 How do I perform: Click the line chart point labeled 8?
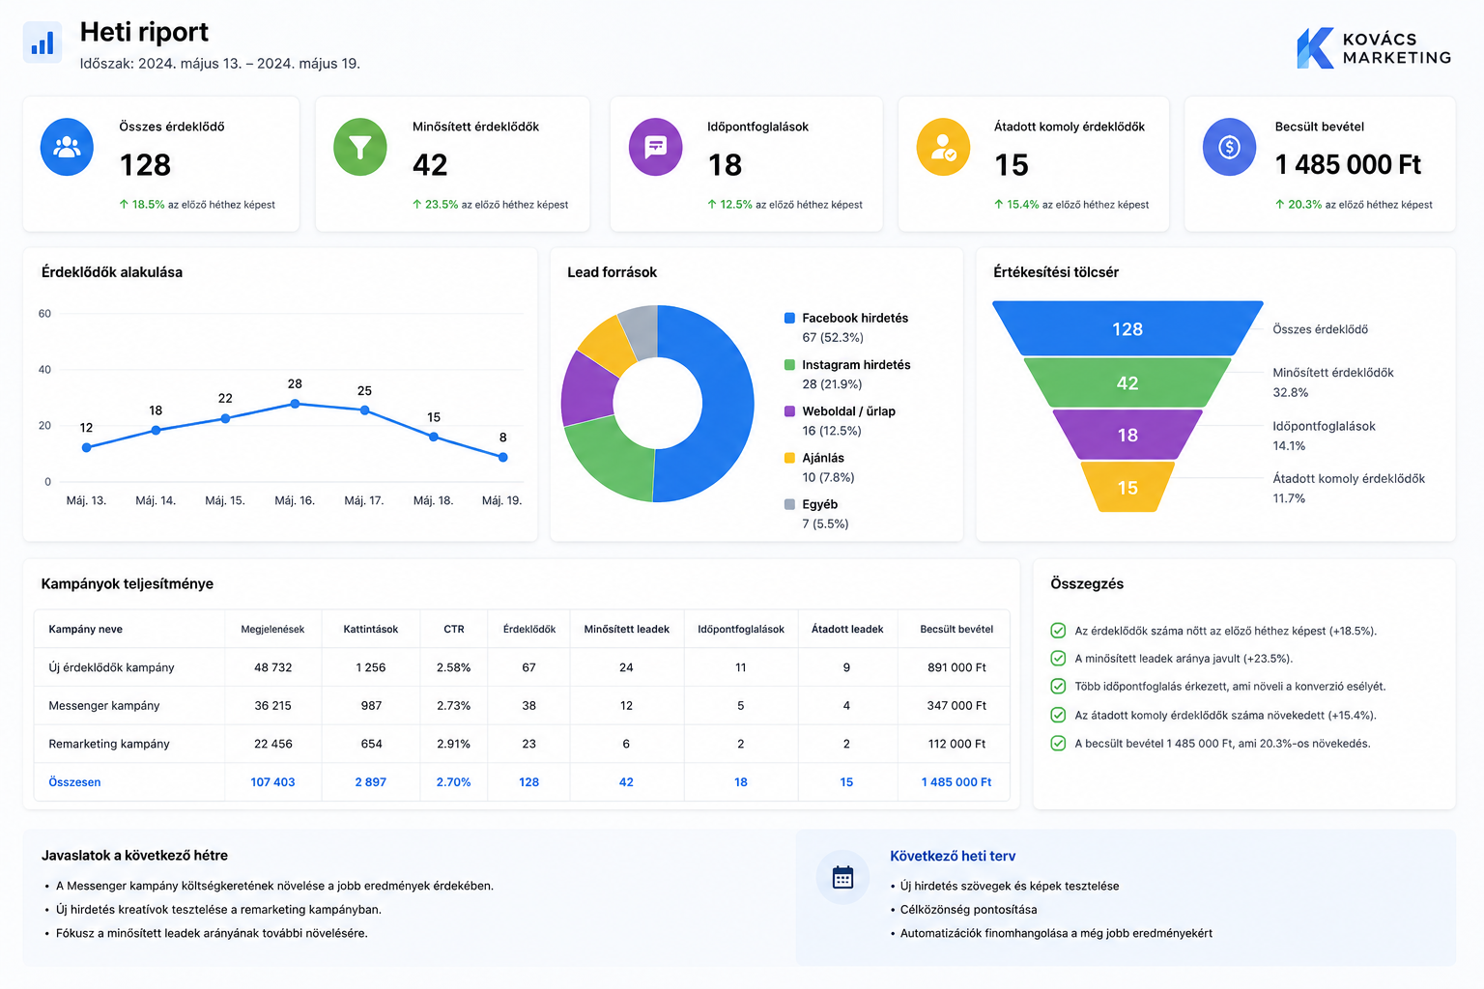click(502, 457)
